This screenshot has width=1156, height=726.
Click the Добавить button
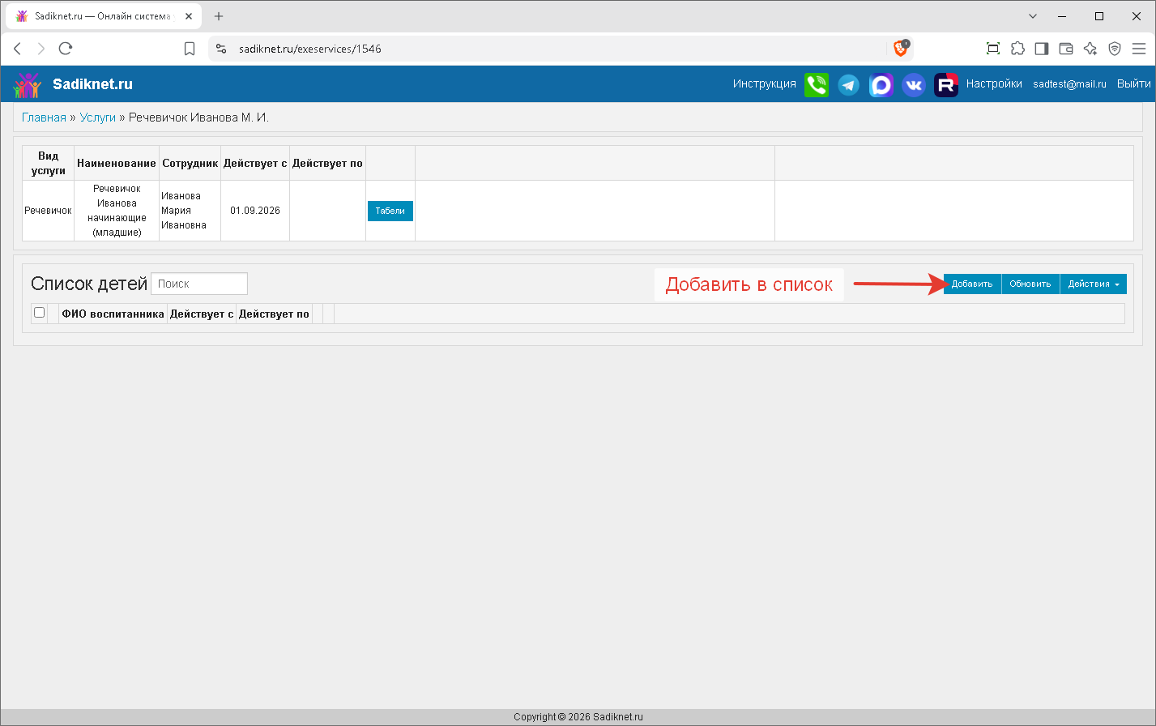click(972, 284)
